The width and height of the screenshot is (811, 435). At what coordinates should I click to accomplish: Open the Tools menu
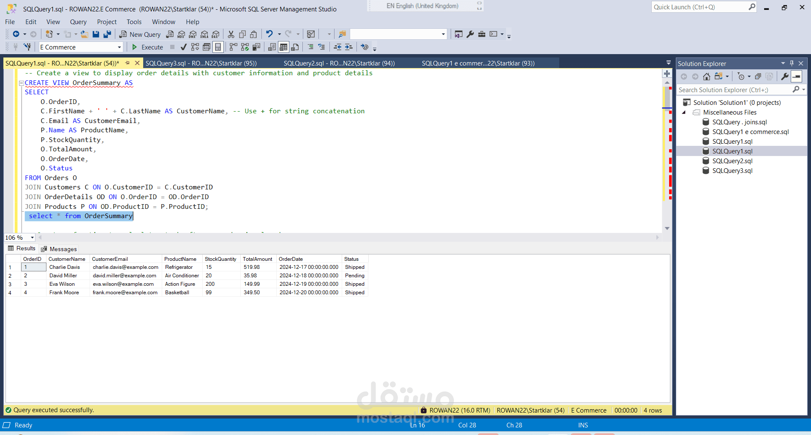coord(134,22)
